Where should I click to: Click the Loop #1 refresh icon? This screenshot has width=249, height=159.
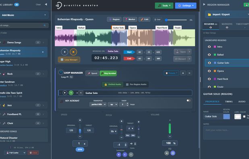(x=71, y=77)
